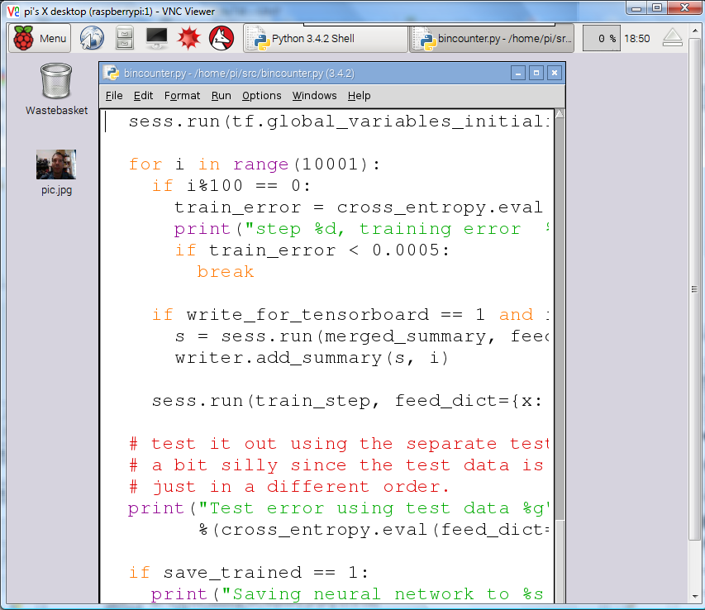Expand the Run menu
The width and height of the screenshot is (705, 610).
(x=221, y=95)
